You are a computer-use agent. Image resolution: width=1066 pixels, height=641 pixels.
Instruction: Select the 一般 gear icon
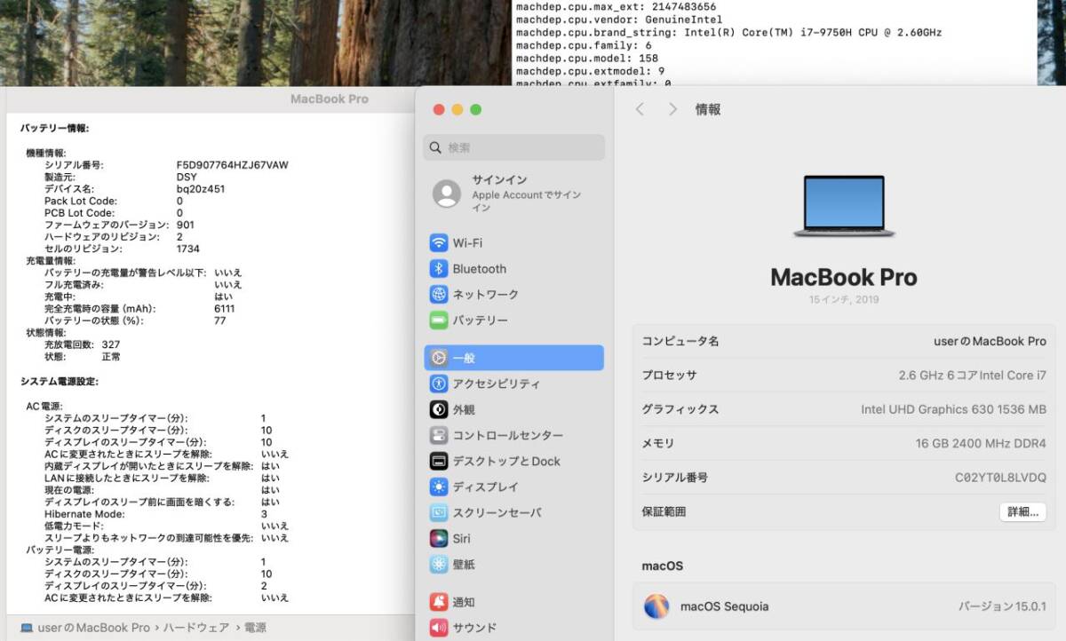(x=438, y=358)
